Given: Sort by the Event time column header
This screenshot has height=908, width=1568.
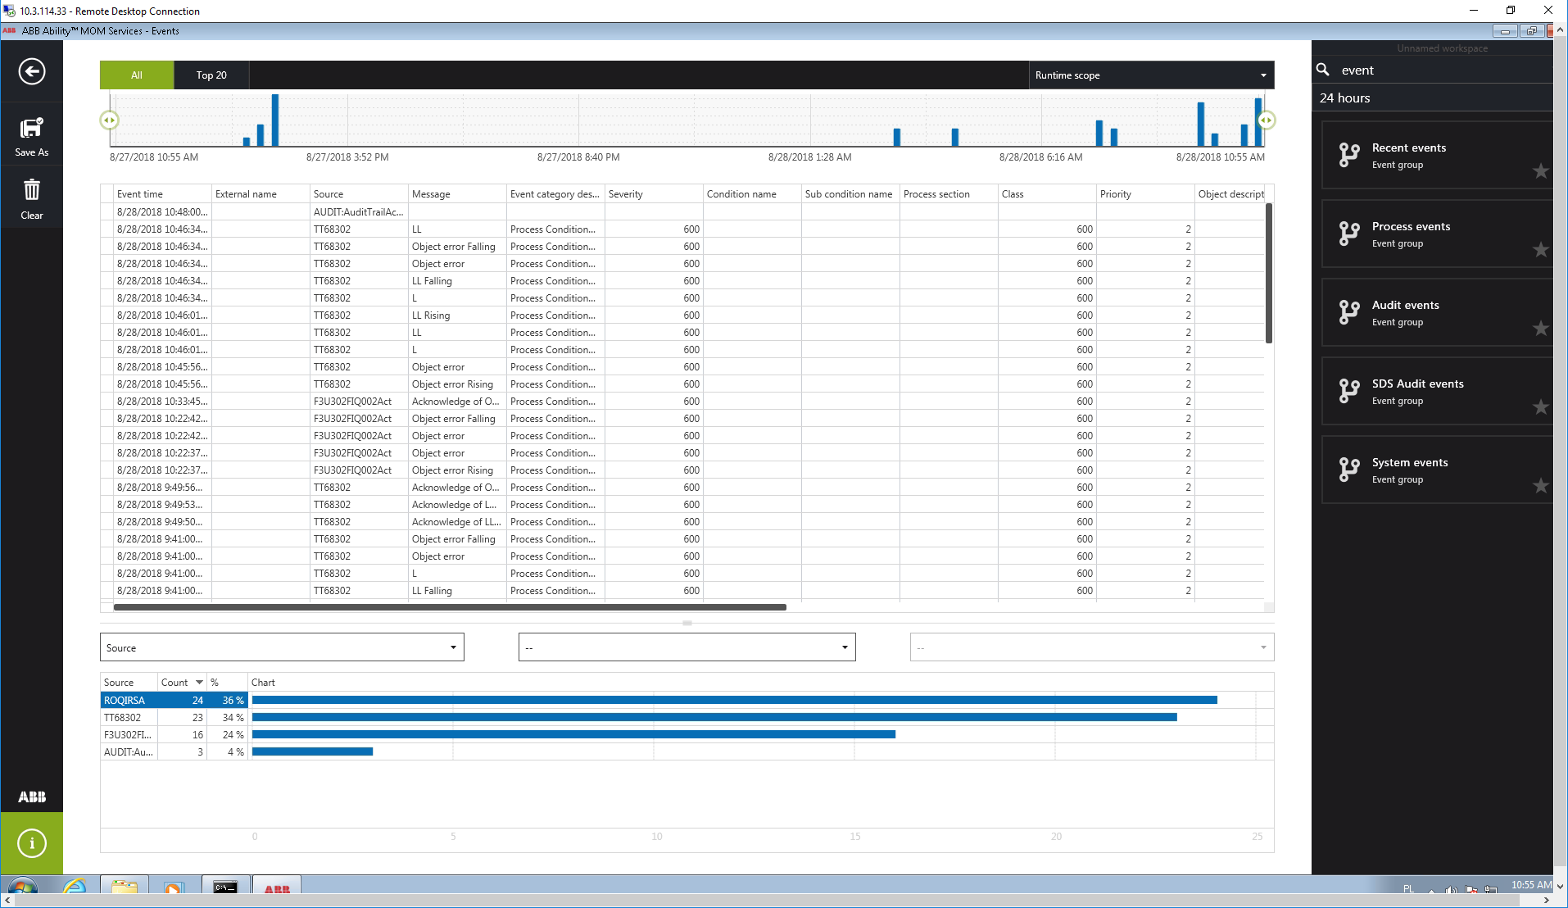Looking at the screenshot, I should click(x=140, y=194).
